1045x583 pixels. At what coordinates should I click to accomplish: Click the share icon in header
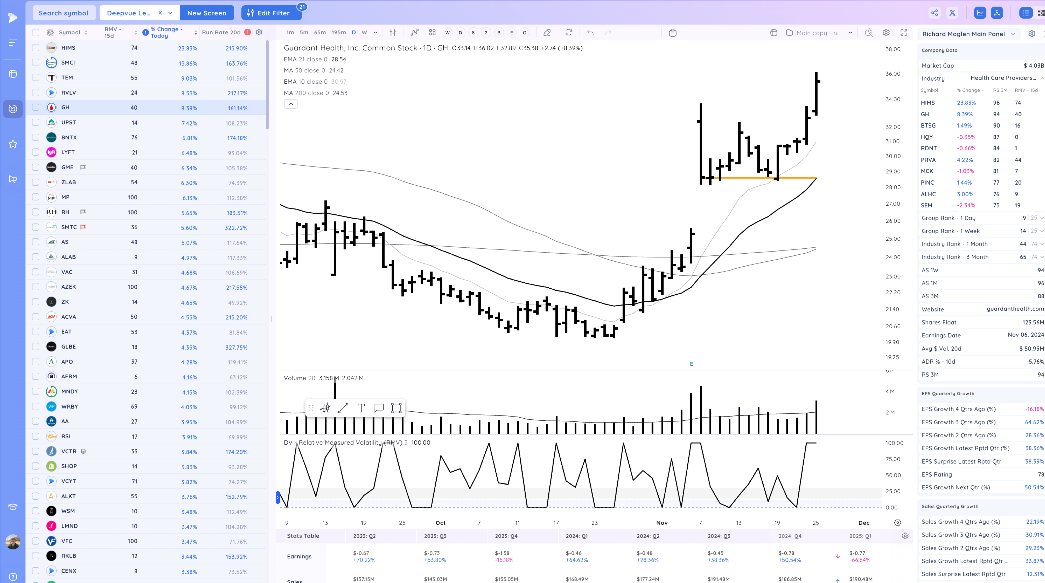tap(934, 13)
